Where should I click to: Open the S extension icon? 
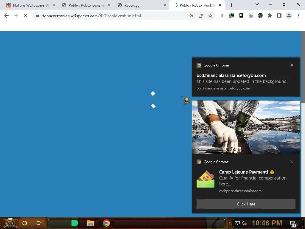pos(222,16)
